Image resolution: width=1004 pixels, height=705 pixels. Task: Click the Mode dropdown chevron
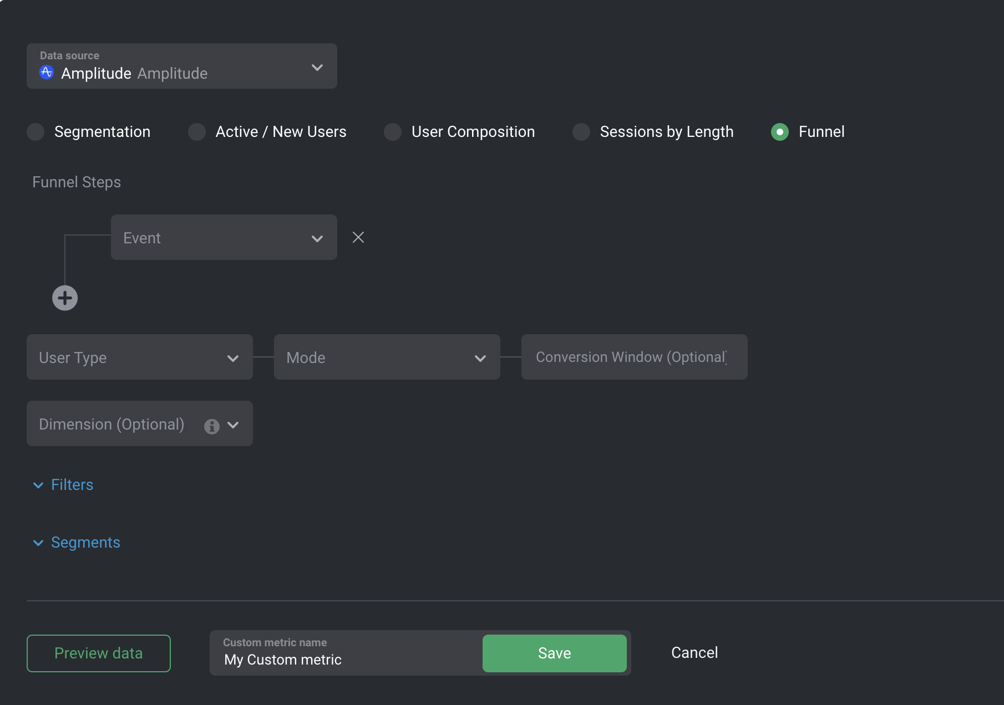click(479, 358)
